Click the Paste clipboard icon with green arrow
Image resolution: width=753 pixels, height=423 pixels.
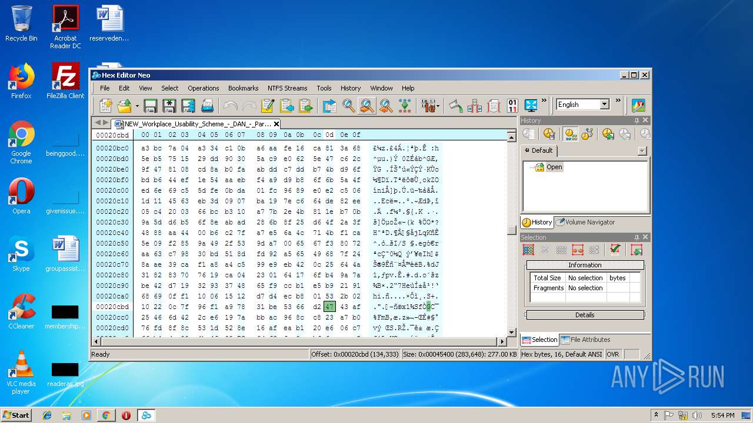pos(305,106)
